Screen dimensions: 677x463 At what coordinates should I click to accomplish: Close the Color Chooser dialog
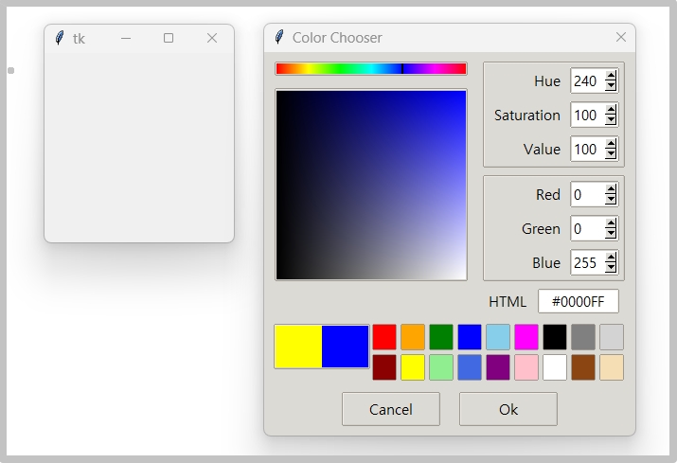(621, 38)
